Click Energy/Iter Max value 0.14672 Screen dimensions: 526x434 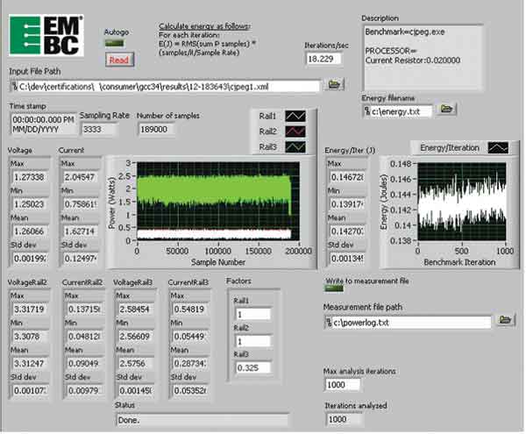click(x=347, y=177)
